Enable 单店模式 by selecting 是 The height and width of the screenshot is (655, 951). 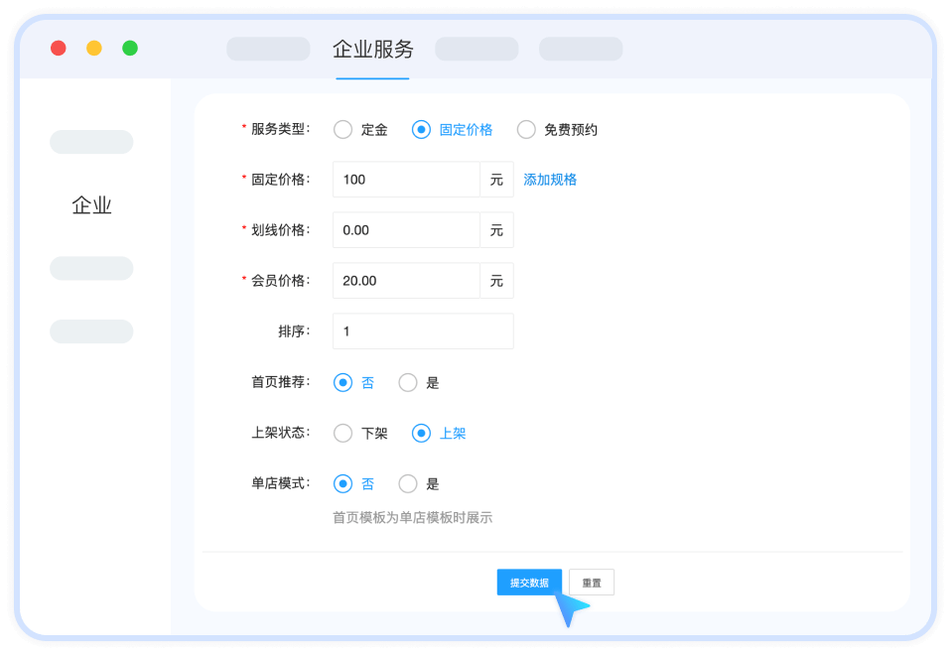pyautogui.click(x=407, y=483)
